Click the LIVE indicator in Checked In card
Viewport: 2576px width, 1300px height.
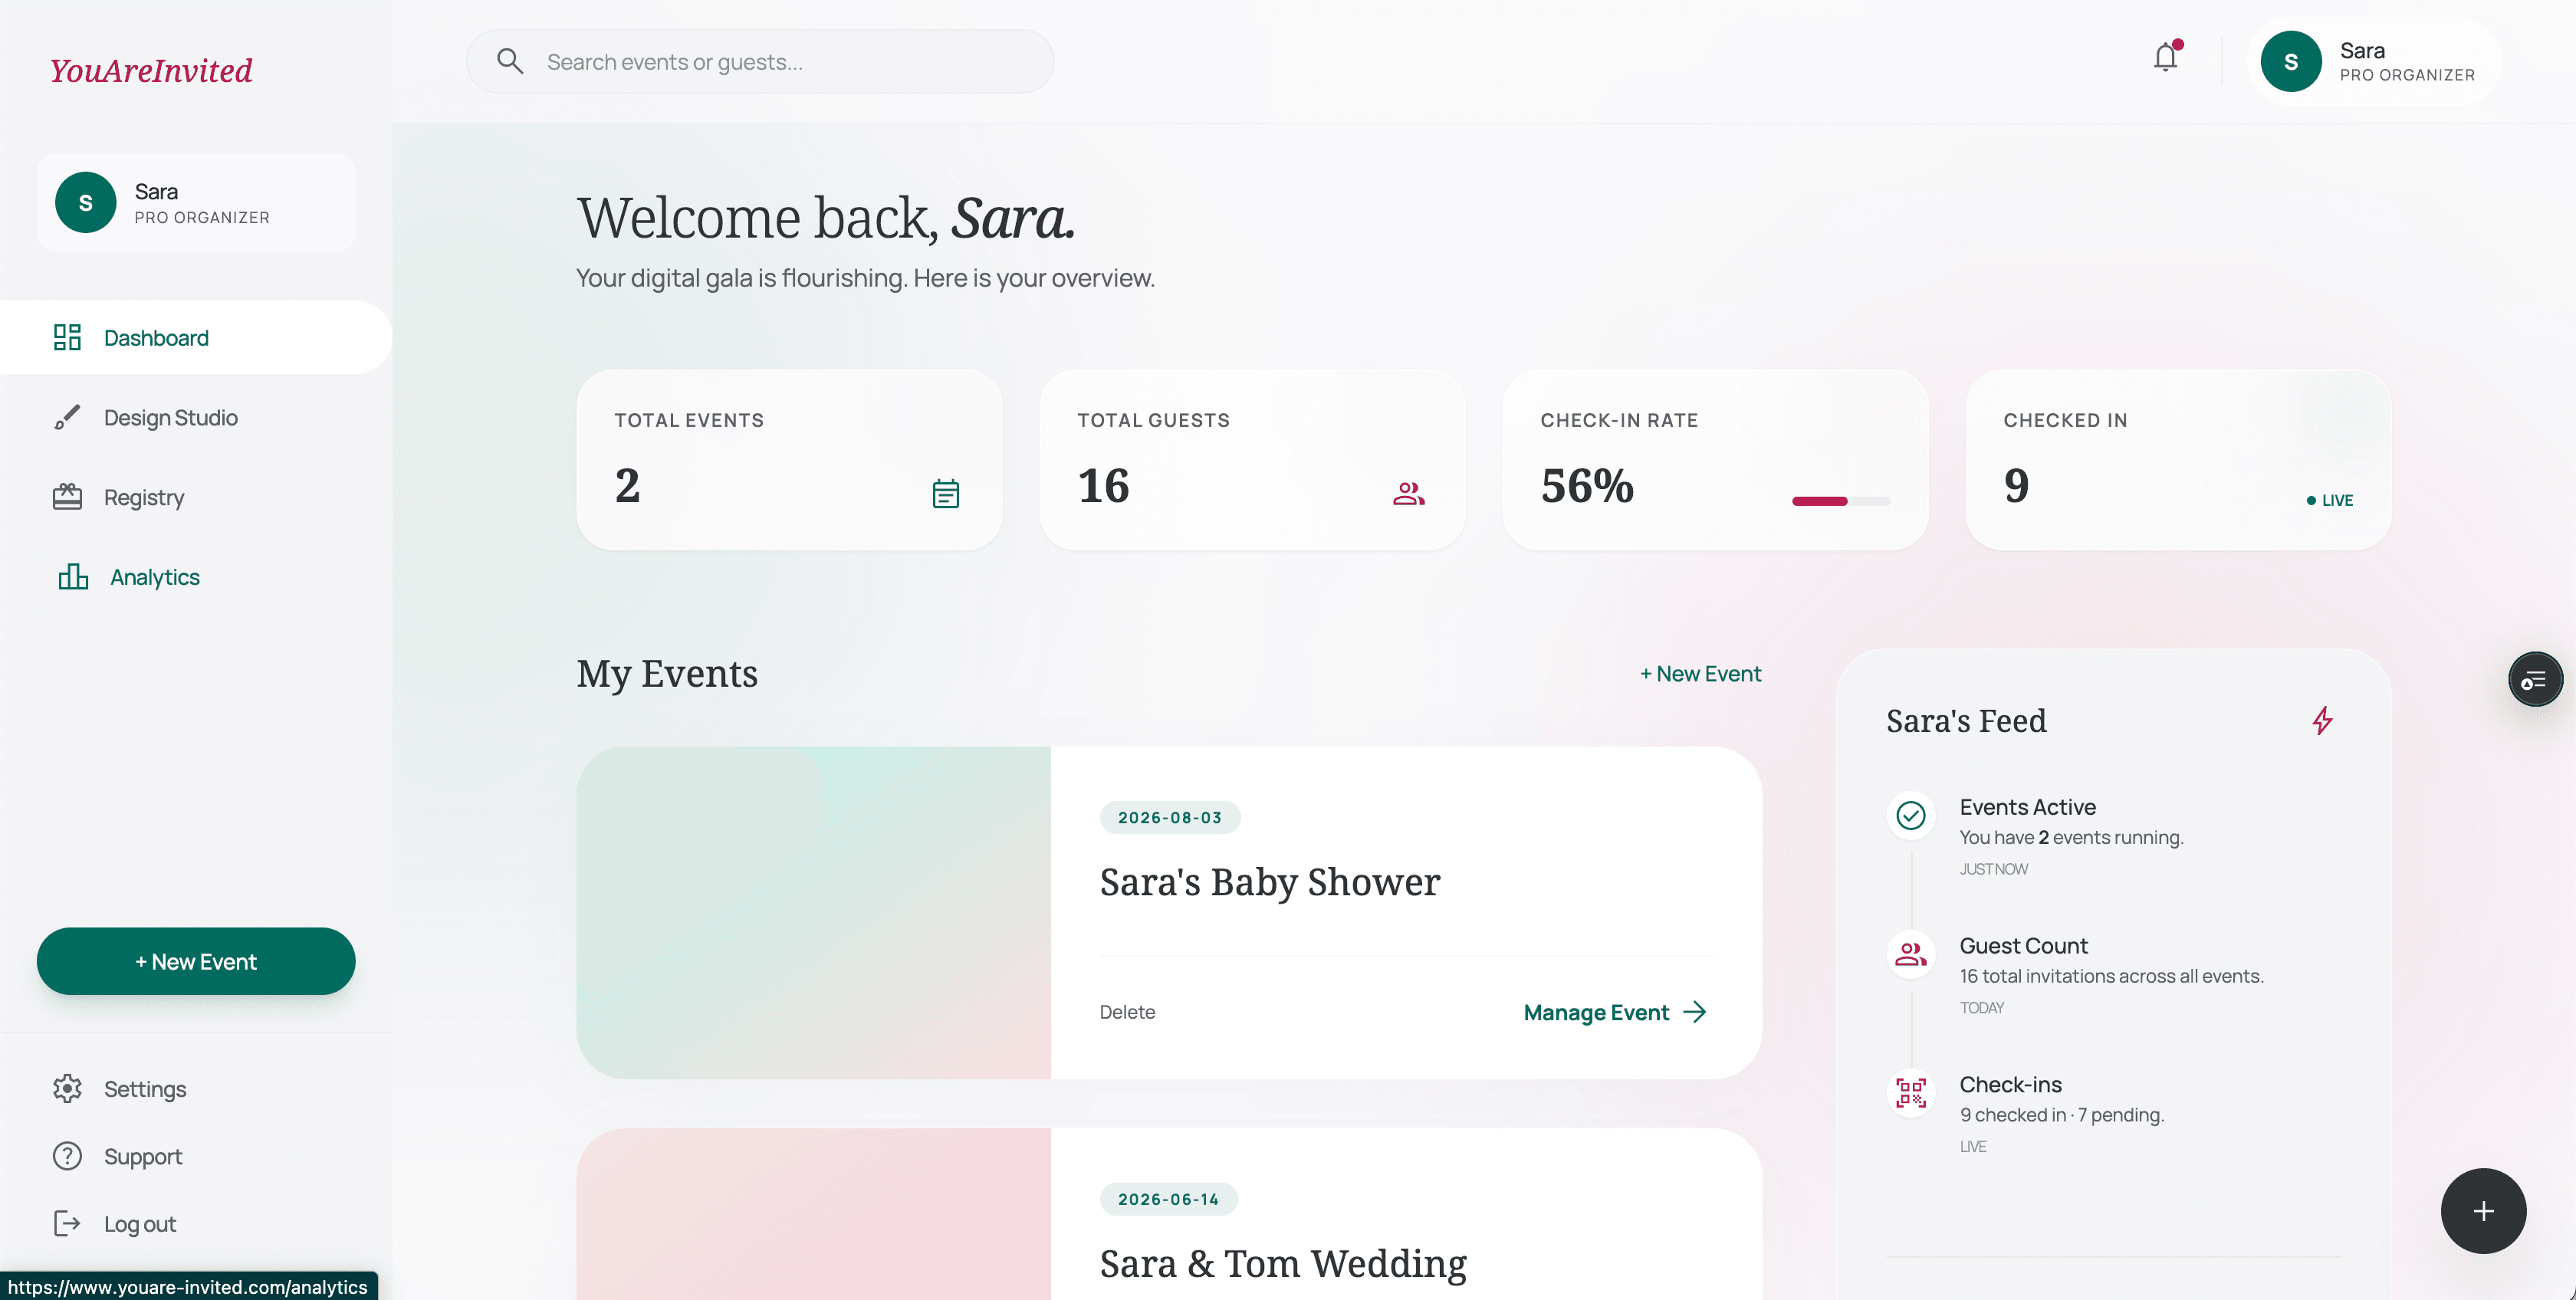pos(2329,500)
